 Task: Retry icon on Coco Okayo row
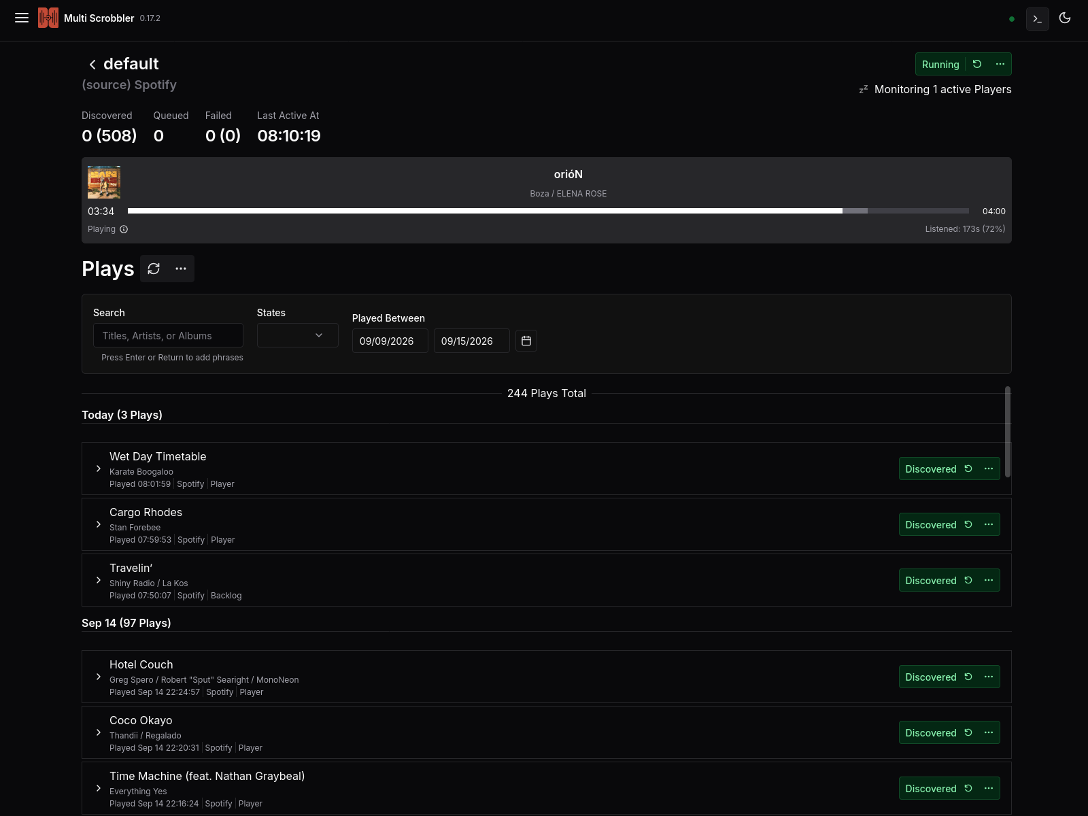(968, 732)
